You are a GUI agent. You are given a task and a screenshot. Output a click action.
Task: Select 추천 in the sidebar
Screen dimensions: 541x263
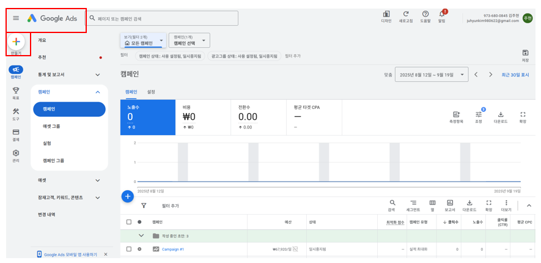(x=42, y=57)
